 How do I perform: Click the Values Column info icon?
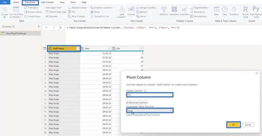[145, 91]
